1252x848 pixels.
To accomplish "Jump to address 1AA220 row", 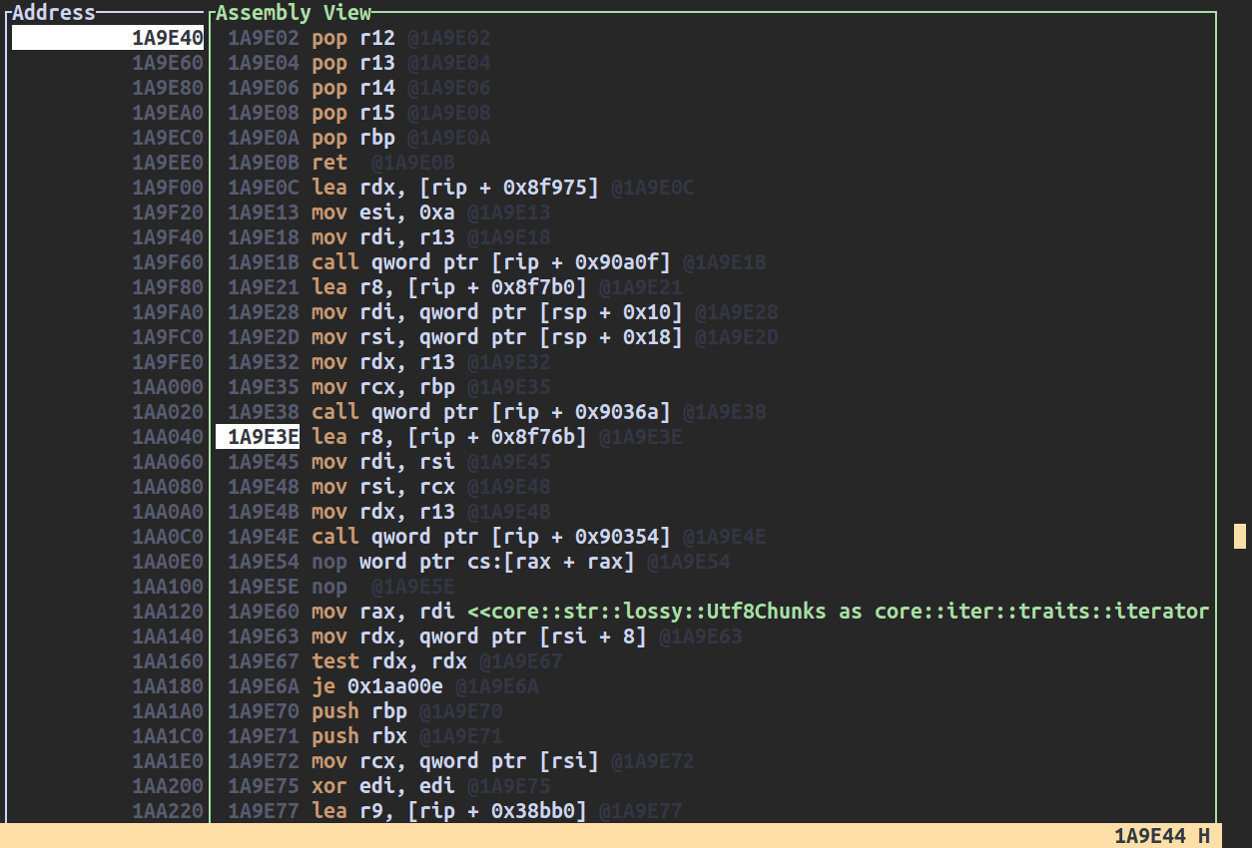I will [168, 811].
